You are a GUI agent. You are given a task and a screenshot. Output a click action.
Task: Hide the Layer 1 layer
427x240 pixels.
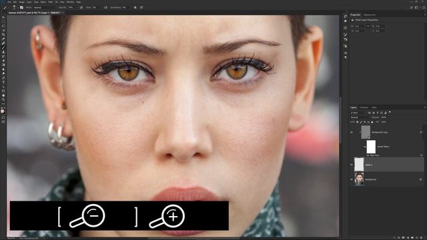(x=352, y=165)
